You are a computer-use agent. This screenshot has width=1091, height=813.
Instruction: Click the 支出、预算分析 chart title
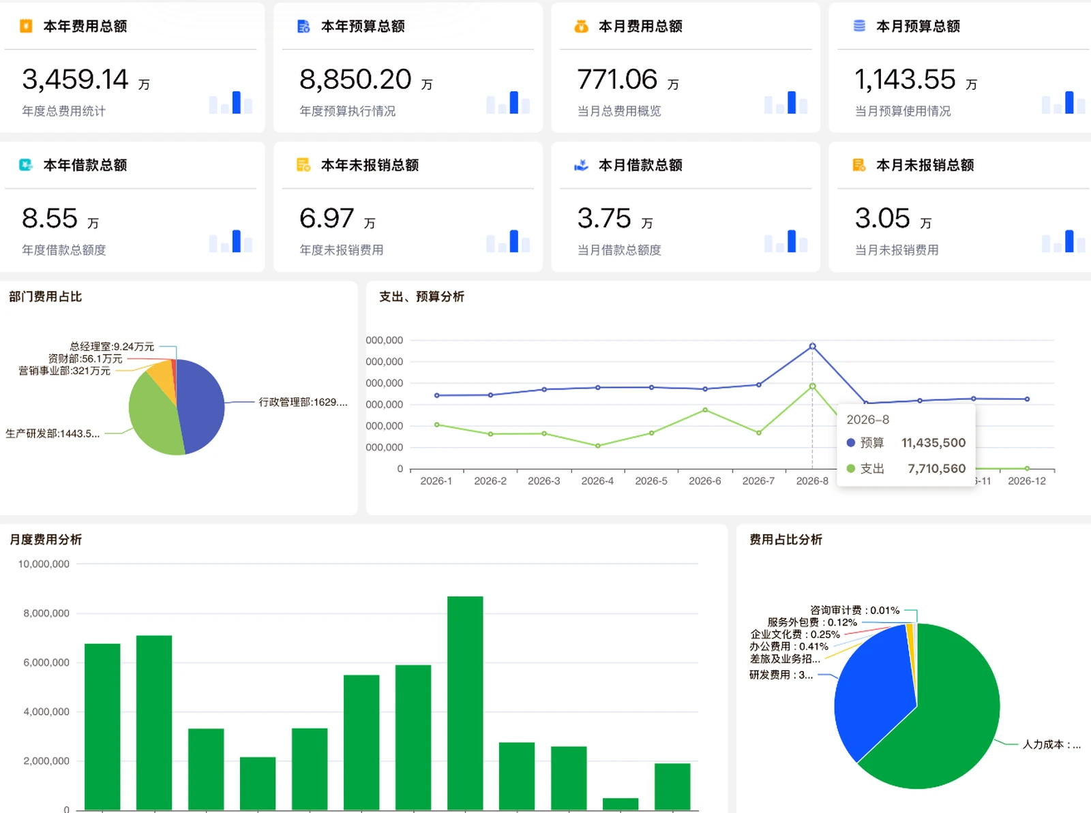421,296
